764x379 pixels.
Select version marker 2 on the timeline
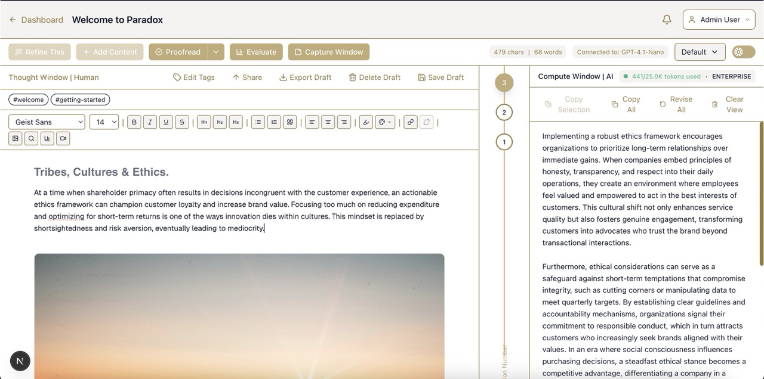tap(504, 112)
